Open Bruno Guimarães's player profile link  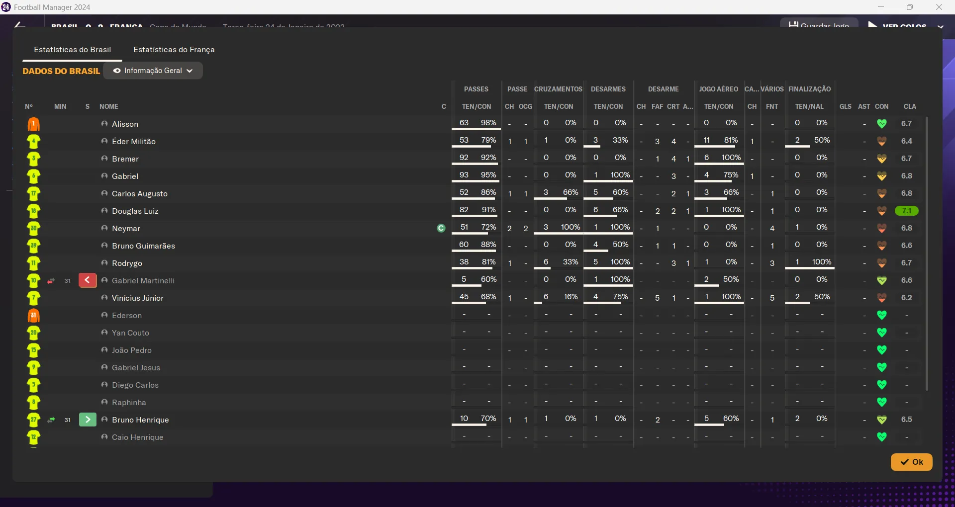point(143,246)
